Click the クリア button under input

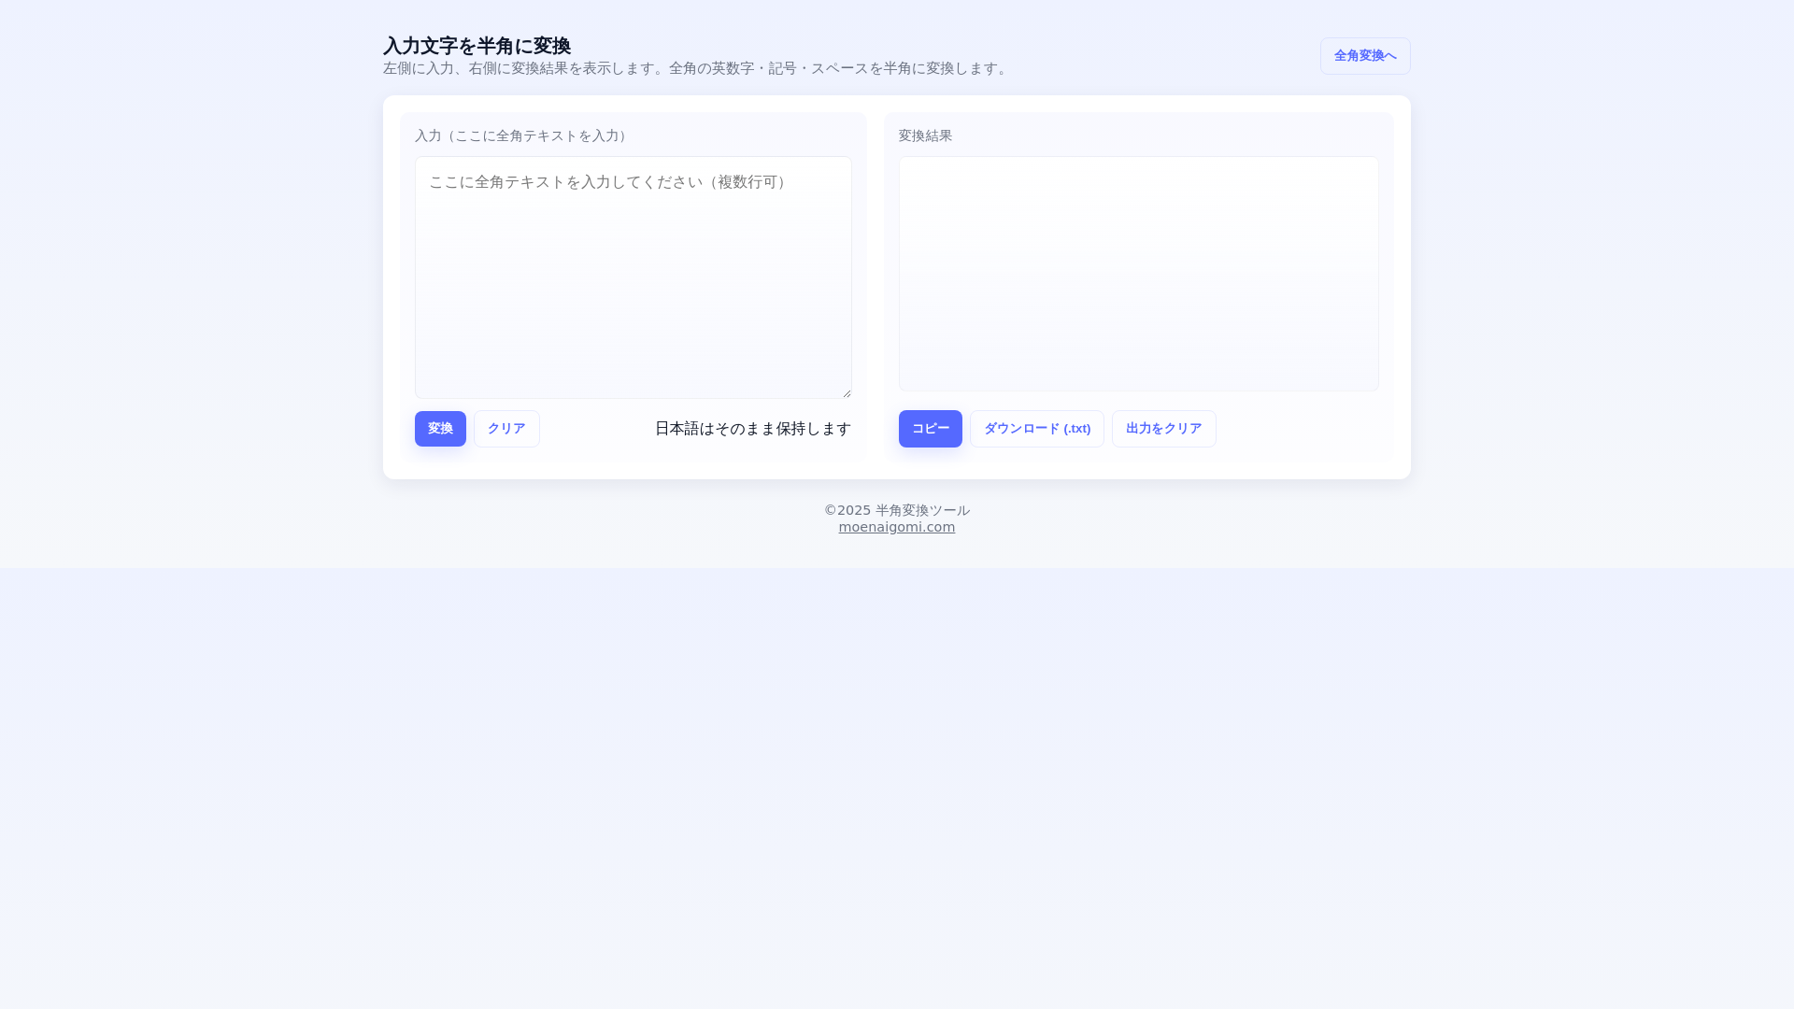[506, 429]
